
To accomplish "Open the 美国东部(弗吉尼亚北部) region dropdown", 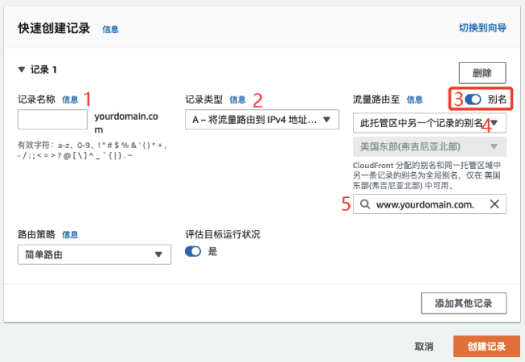I will pyautogui.click(x=430, y=146).
